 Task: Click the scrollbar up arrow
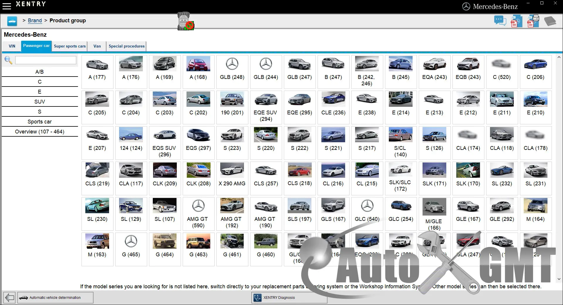point(559,57)
